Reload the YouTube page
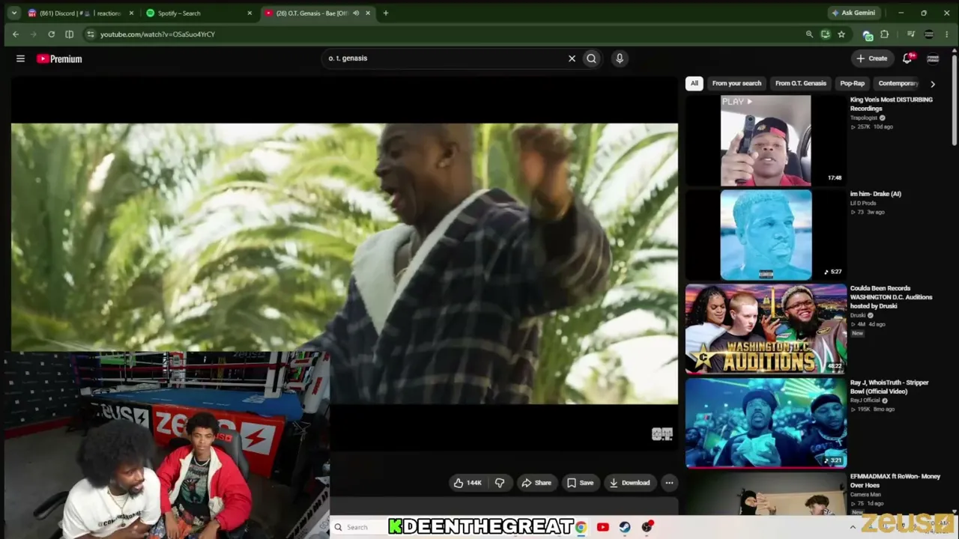 (51, 34)
